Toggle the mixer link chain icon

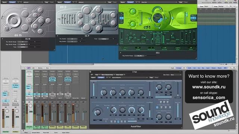28,68
